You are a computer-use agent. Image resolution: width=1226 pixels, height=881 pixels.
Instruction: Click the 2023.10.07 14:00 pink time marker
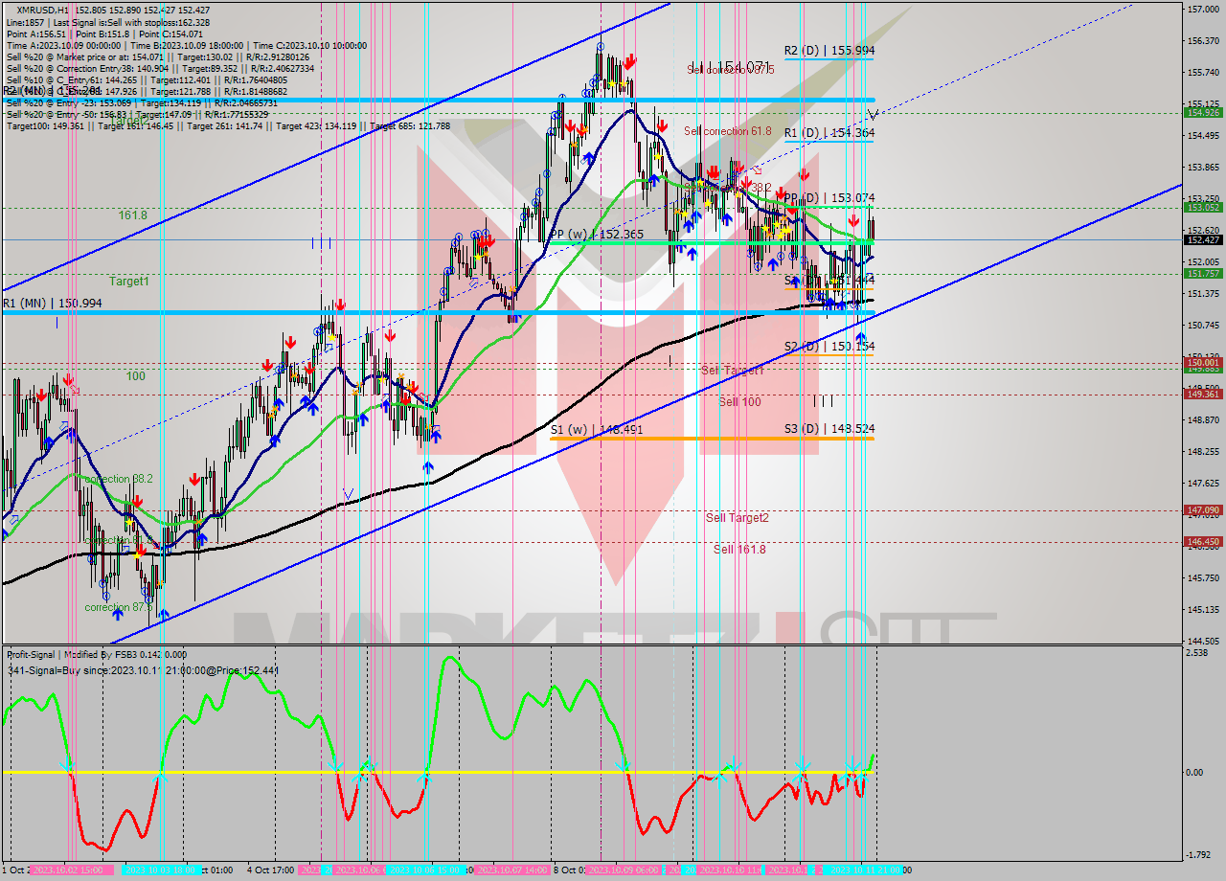[512, 870]
